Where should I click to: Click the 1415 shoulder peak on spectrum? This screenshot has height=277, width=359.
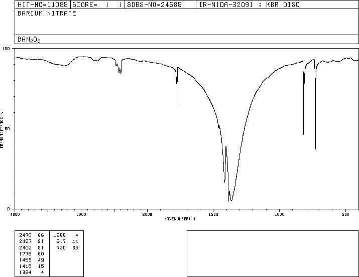point(224,182)
